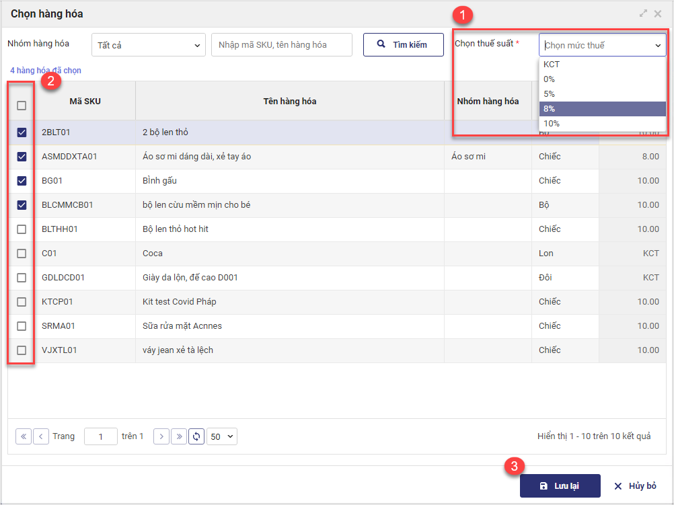Screen dimensions: 674x505
Task: Jump to last page icon
Action: [x=179, y=436]
